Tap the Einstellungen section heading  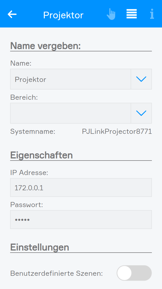pos(40,247)
